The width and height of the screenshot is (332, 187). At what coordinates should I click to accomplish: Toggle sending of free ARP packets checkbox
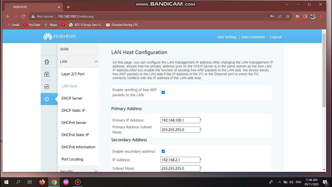(163, 92)
